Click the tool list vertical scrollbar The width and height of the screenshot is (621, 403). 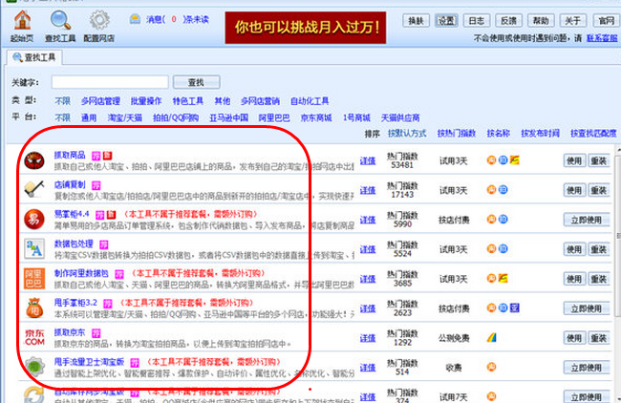point(617,238)
